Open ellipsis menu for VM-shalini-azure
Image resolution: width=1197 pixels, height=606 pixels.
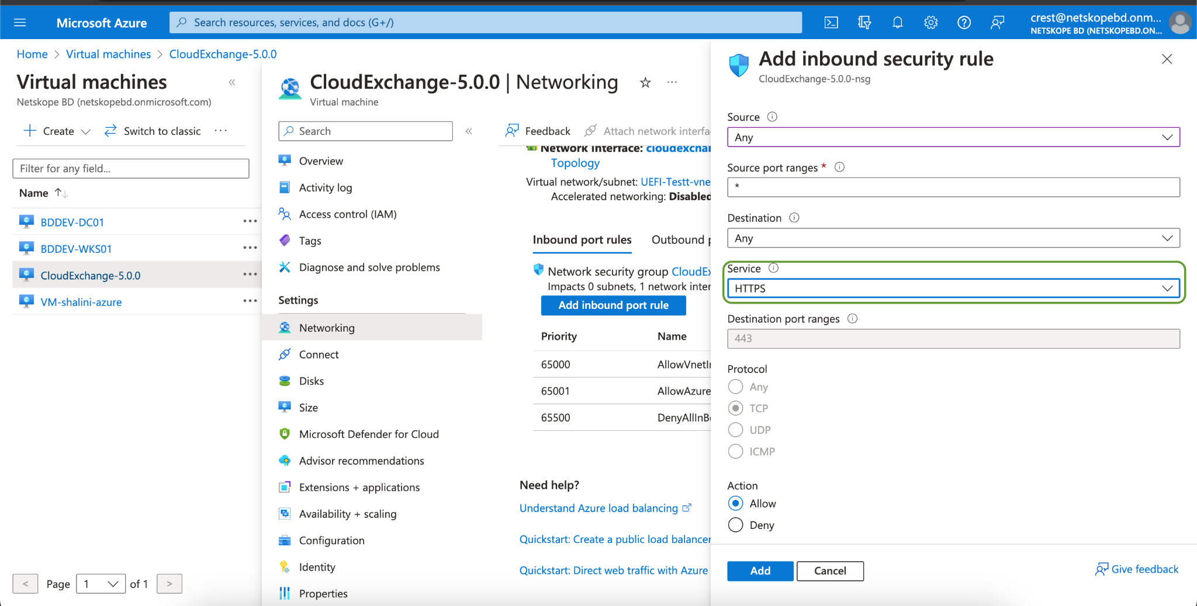(250, 301)
